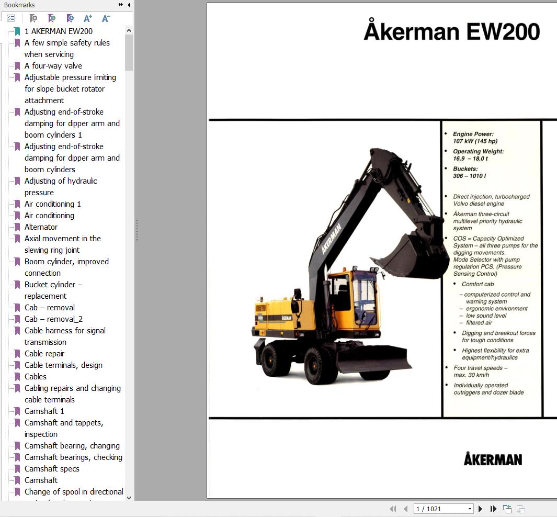Go to the next page
Image resolution: width=557 pixels, height=517 pixels.
[x=480, y=509]
